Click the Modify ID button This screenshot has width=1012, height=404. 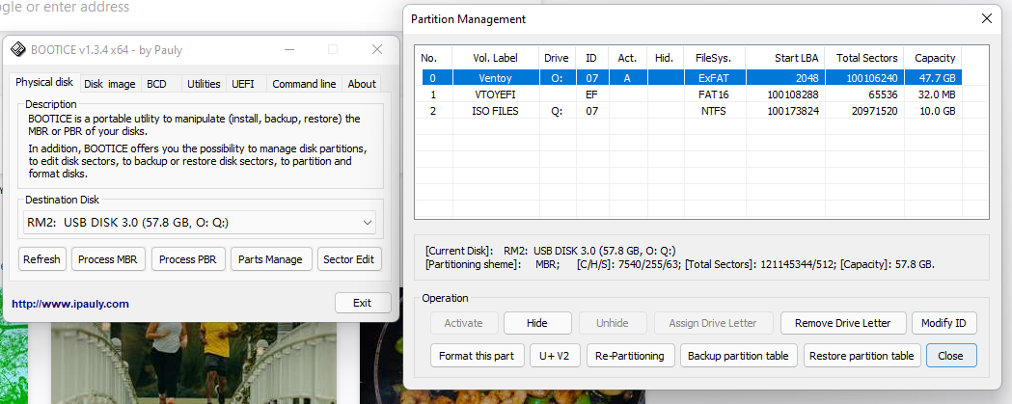point(944,323)
